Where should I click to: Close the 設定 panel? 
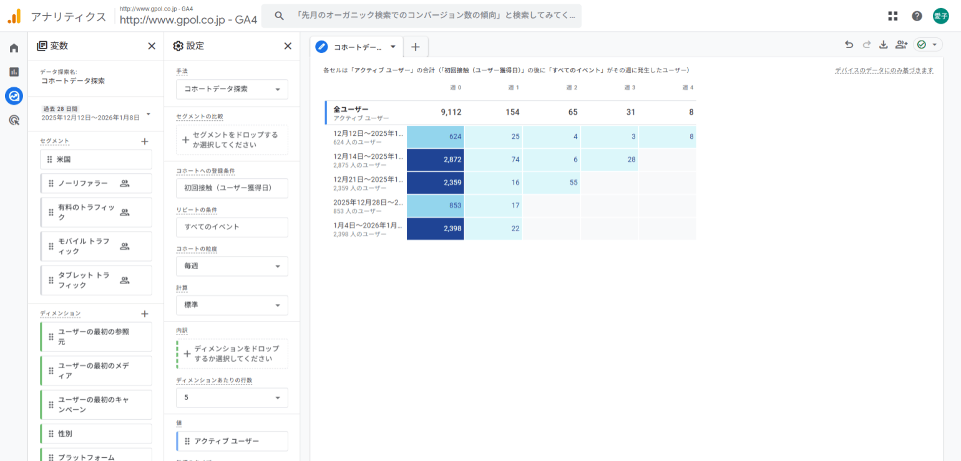288,46
